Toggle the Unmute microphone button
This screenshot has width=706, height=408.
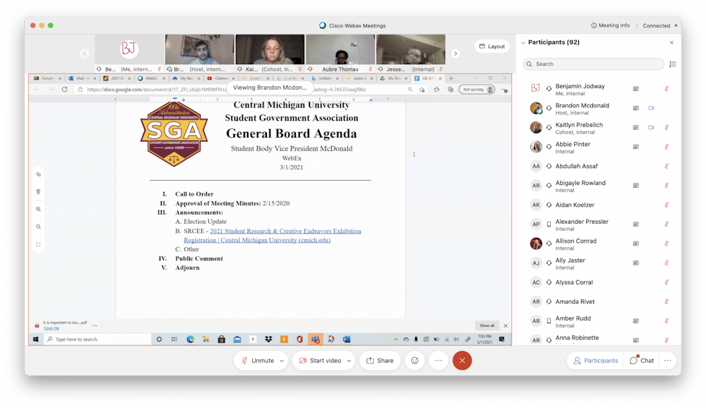coord(257,360)
